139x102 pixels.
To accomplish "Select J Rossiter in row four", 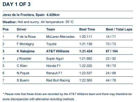I will click(24, 58).
